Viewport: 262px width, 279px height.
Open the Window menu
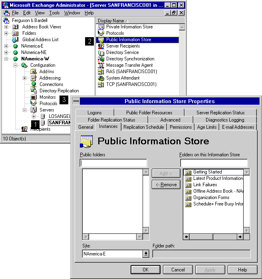(72, 13)
